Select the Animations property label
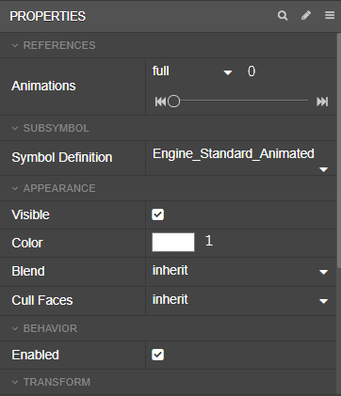The width and height of the screenshot is (341, 396). pyautogui.click(x=43, y=86)
